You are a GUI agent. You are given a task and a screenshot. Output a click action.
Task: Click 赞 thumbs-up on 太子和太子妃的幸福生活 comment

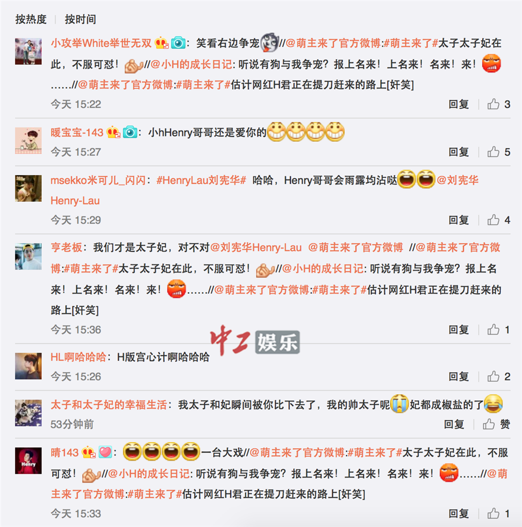[x=496, y=424]
